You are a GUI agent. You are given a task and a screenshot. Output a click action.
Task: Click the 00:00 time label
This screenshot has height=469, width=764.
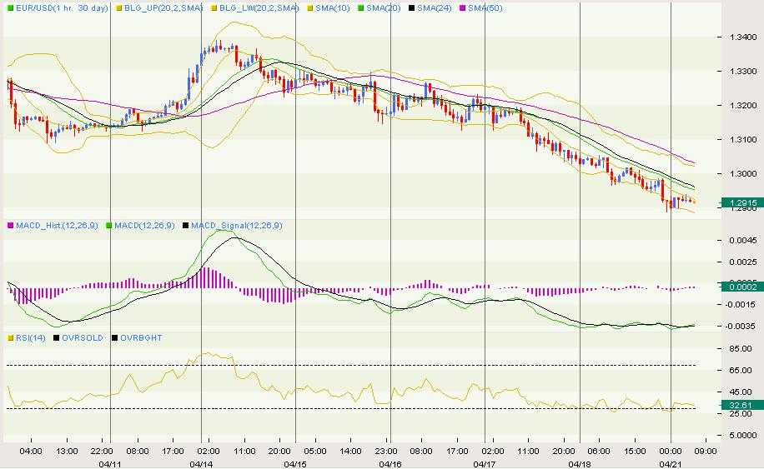click(671, 452)
